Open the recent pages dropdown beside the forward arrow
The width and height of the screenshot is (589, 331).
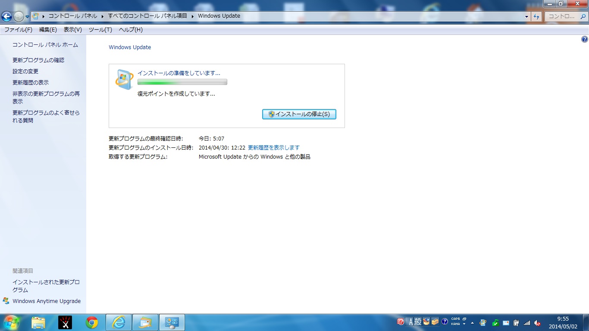(28, 17)
